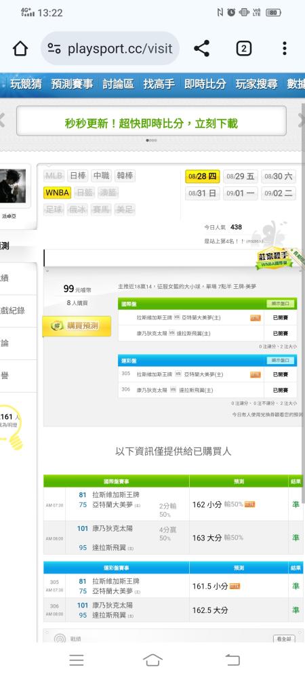Image resolution: width=305 pixels, height=678 pixels.
Task: Open site info icon in address bar
Action: click(54, 48)
